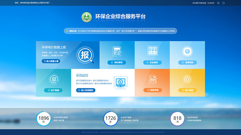The image size is (241, 135).
Task: Click the 1726 statistics circle
Action: tap(111, 119)
